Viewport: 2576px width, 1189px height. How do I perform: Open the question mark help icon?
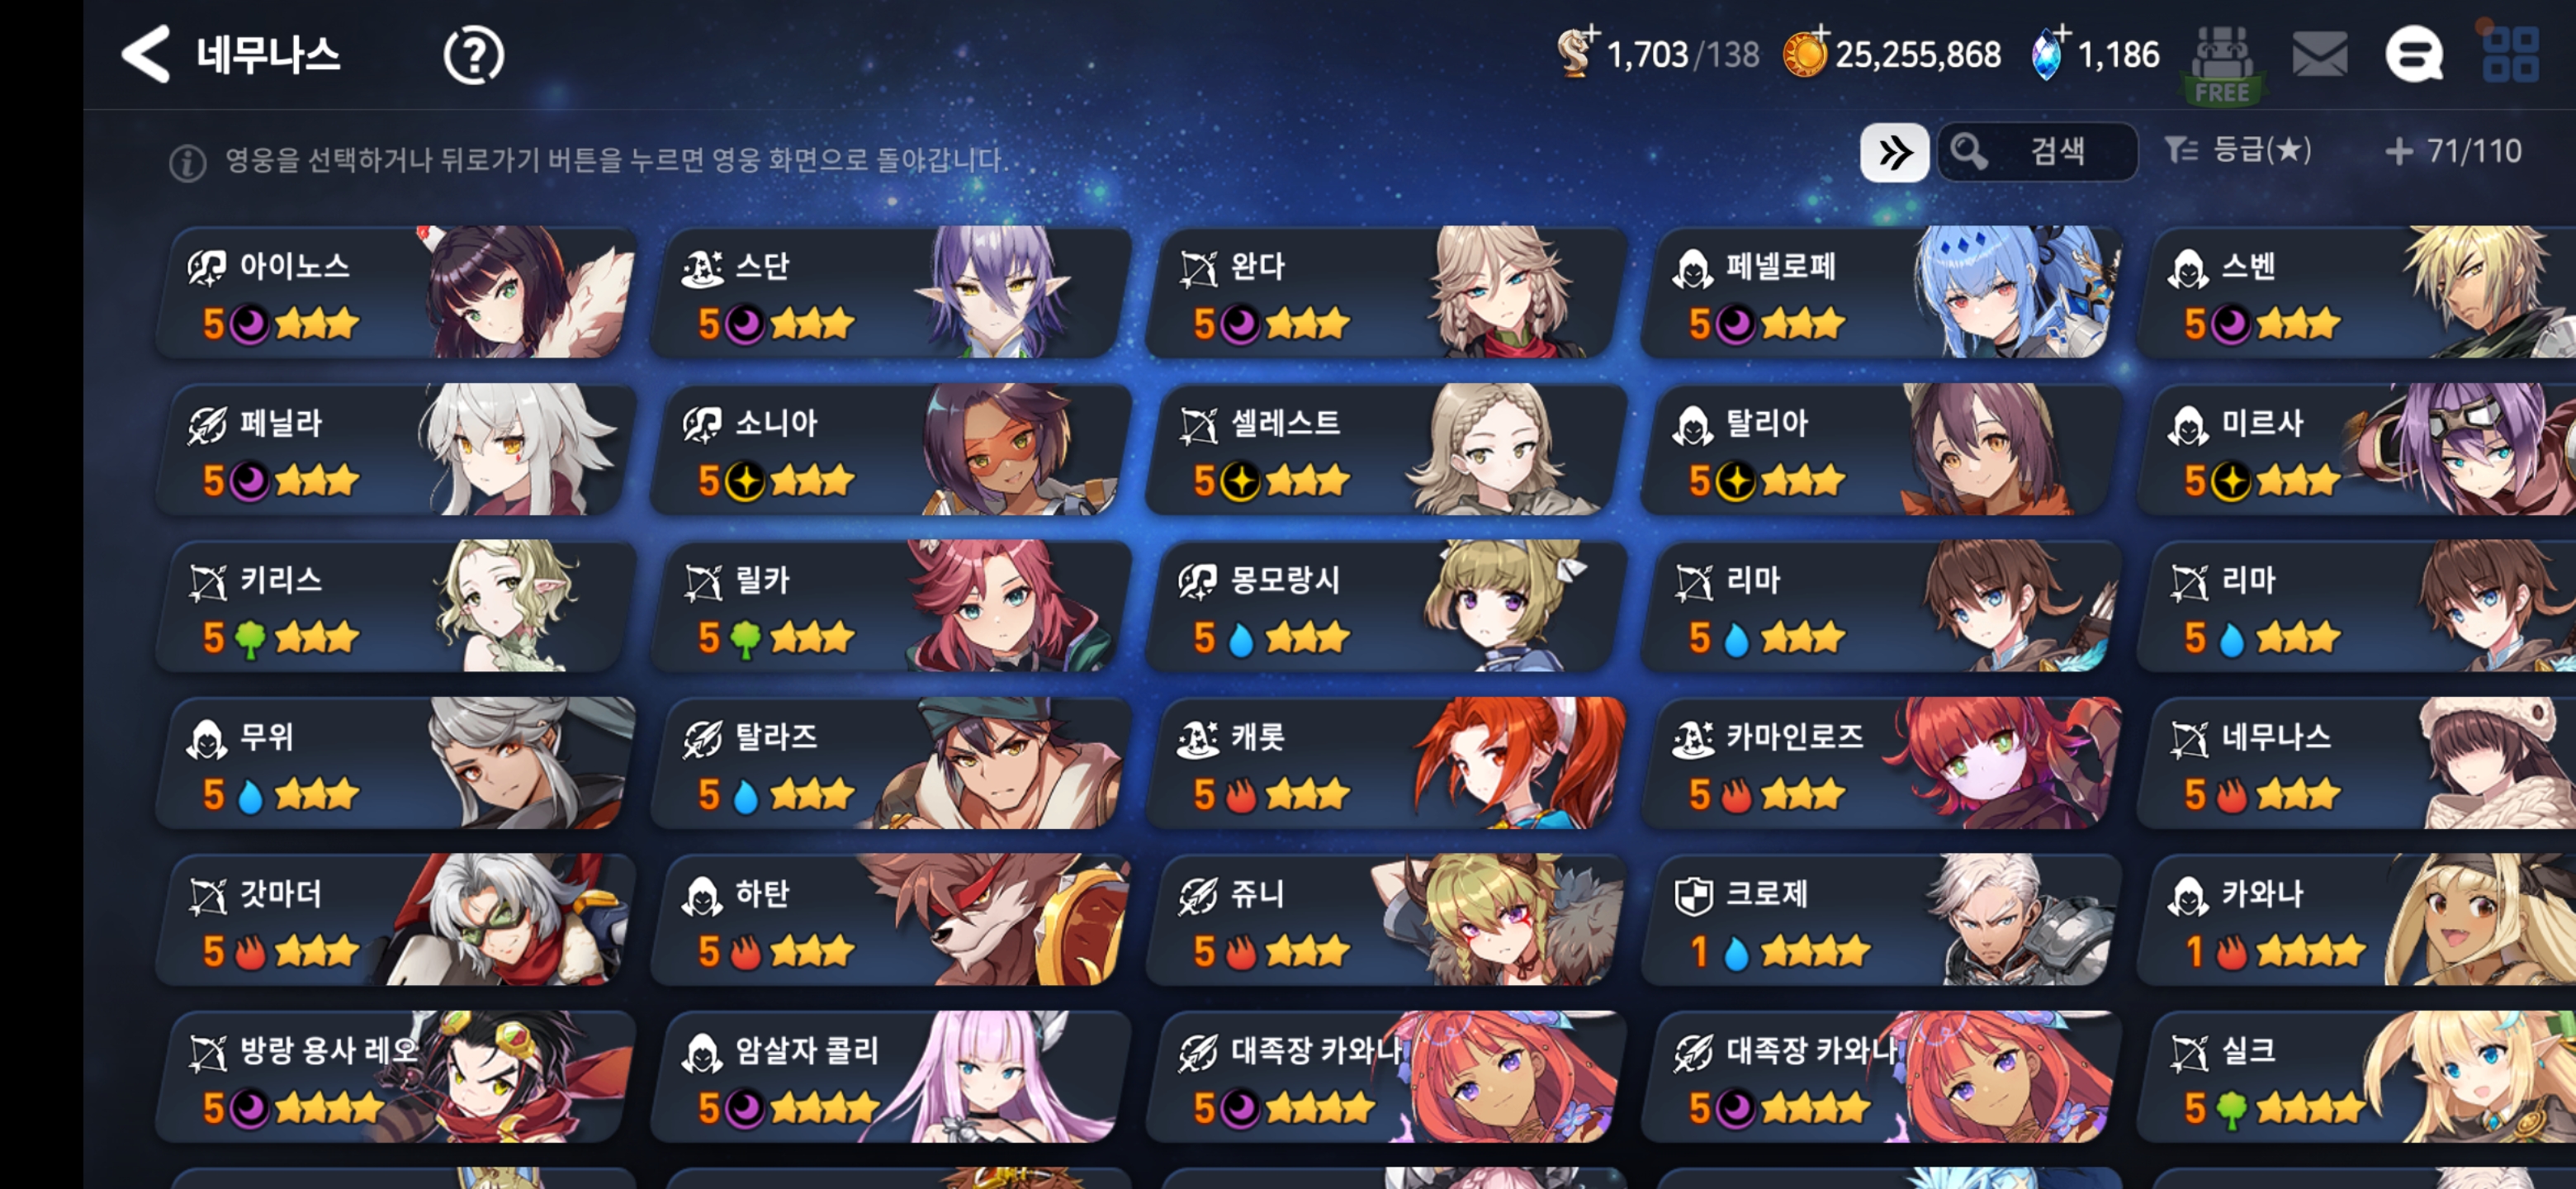coord(473,55)
